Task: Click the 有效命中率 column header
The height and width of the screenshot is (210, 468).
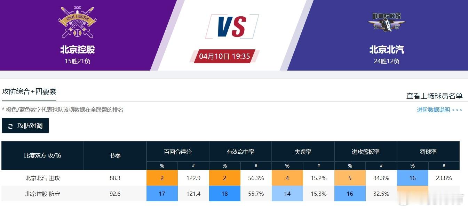Action: coord(240,152)
